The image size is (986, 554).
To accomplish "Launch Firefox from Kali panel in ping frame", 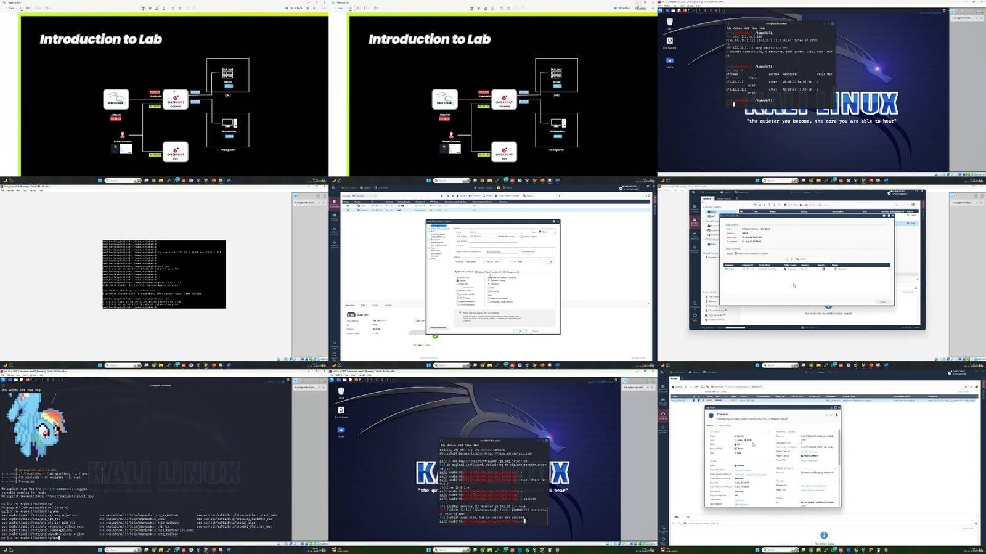I will tap(685, 10).
